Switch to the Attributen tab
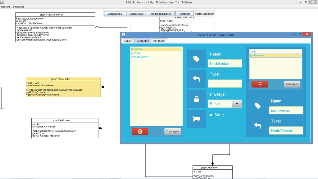This screenshot has height=179, width=318. coord(159,40)
